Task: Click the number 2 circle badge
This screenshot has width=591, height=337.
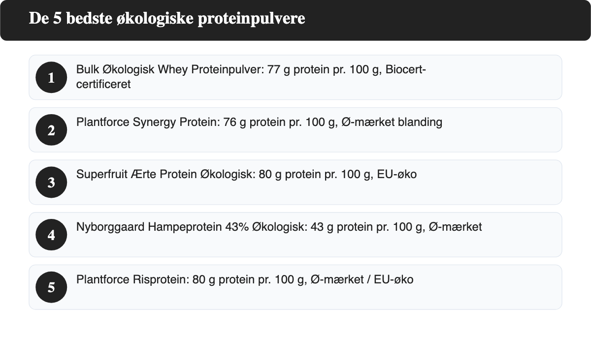Action: click(x=51, y=130)
